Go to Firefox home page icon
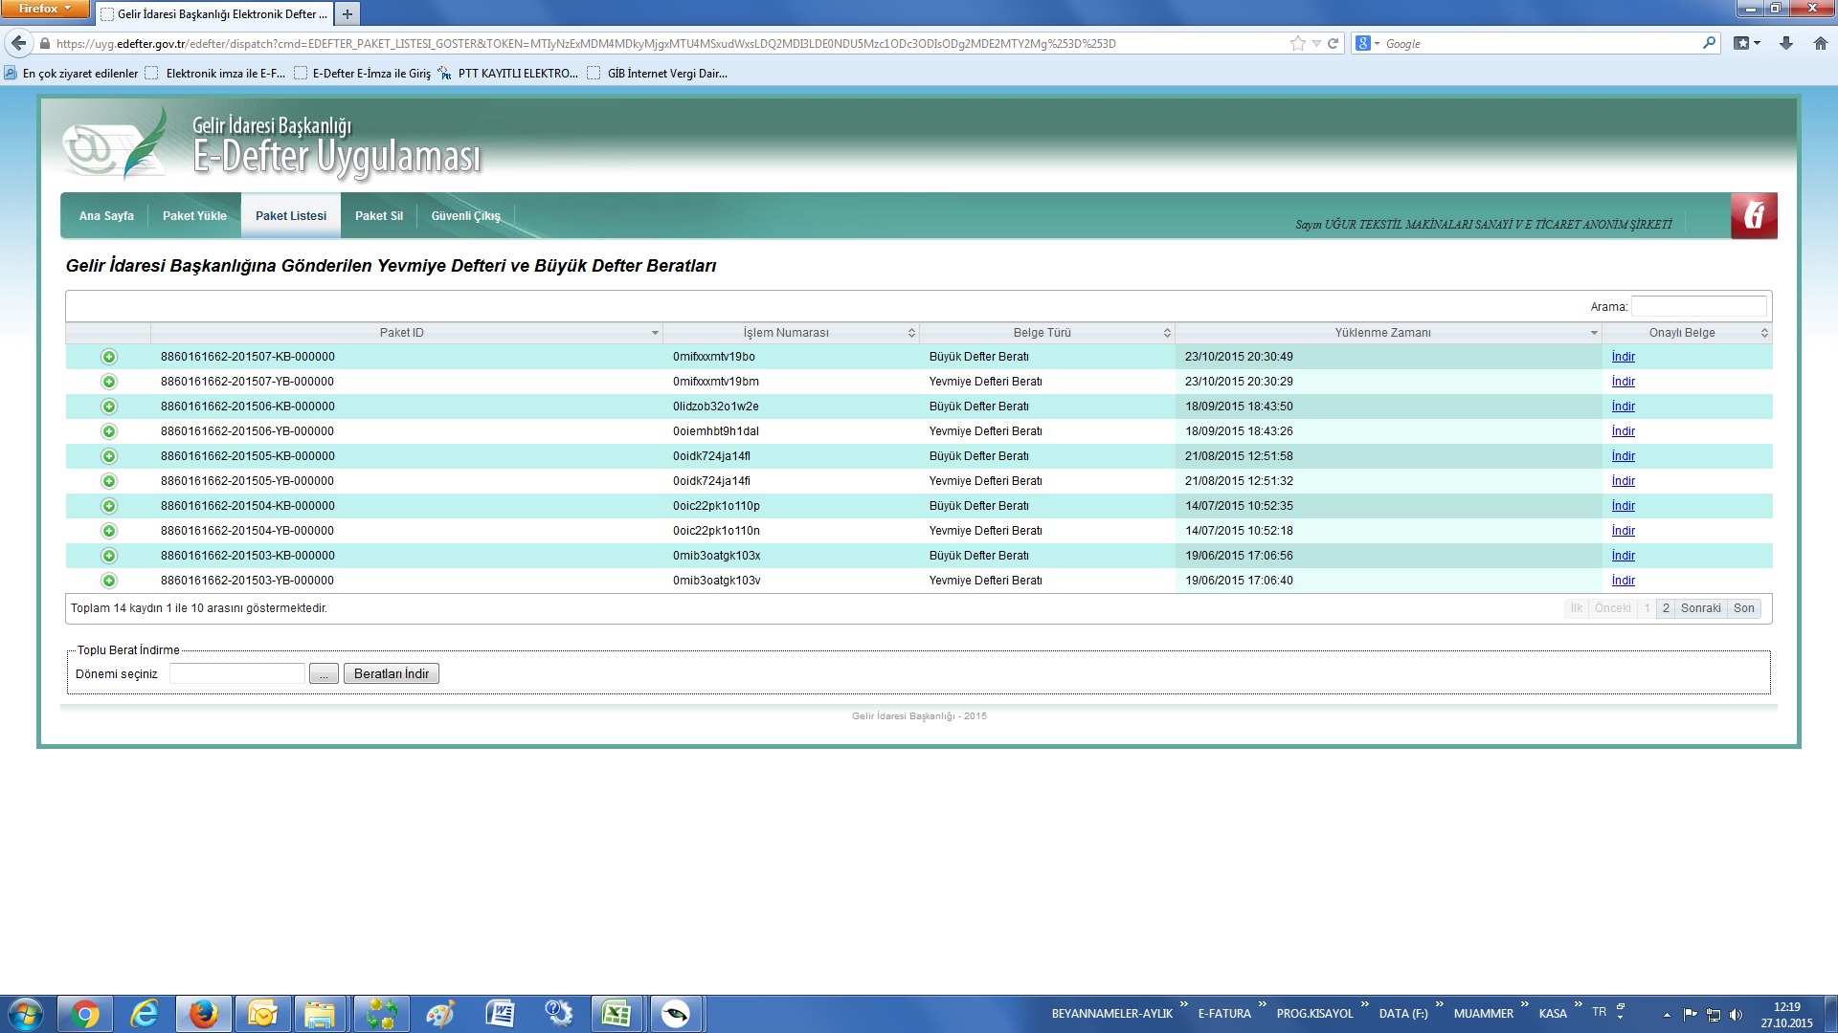 1820,43
